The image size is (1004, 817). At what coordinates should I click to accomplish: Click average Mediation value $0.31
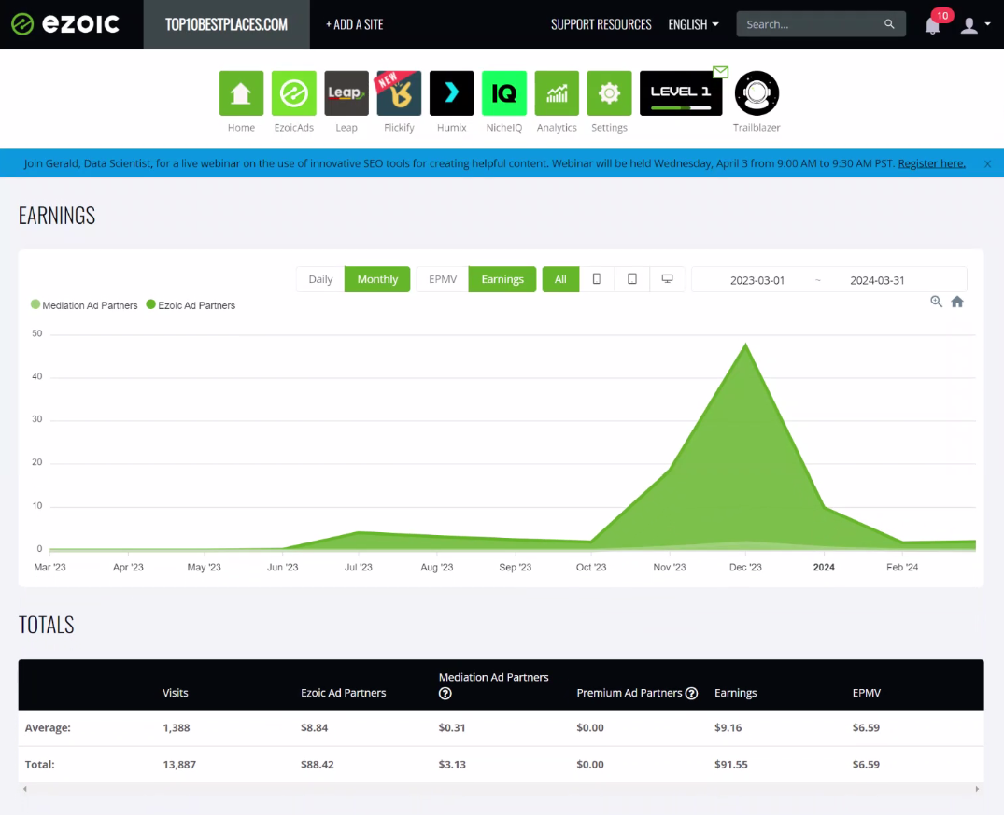[x=452, y=728]
